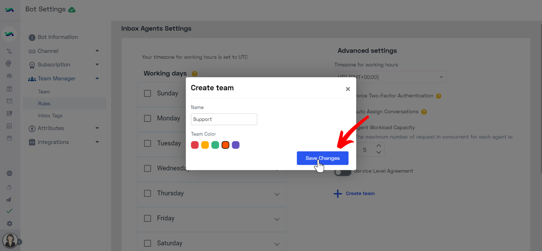The width and height of the screenshot is (542, 251).
Task: Open the mail envelope sidebar icon
Action: 9,101
